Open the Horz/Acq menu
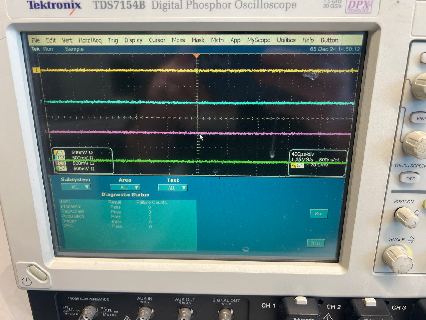The image size is (426, 320). click(90, 40)
